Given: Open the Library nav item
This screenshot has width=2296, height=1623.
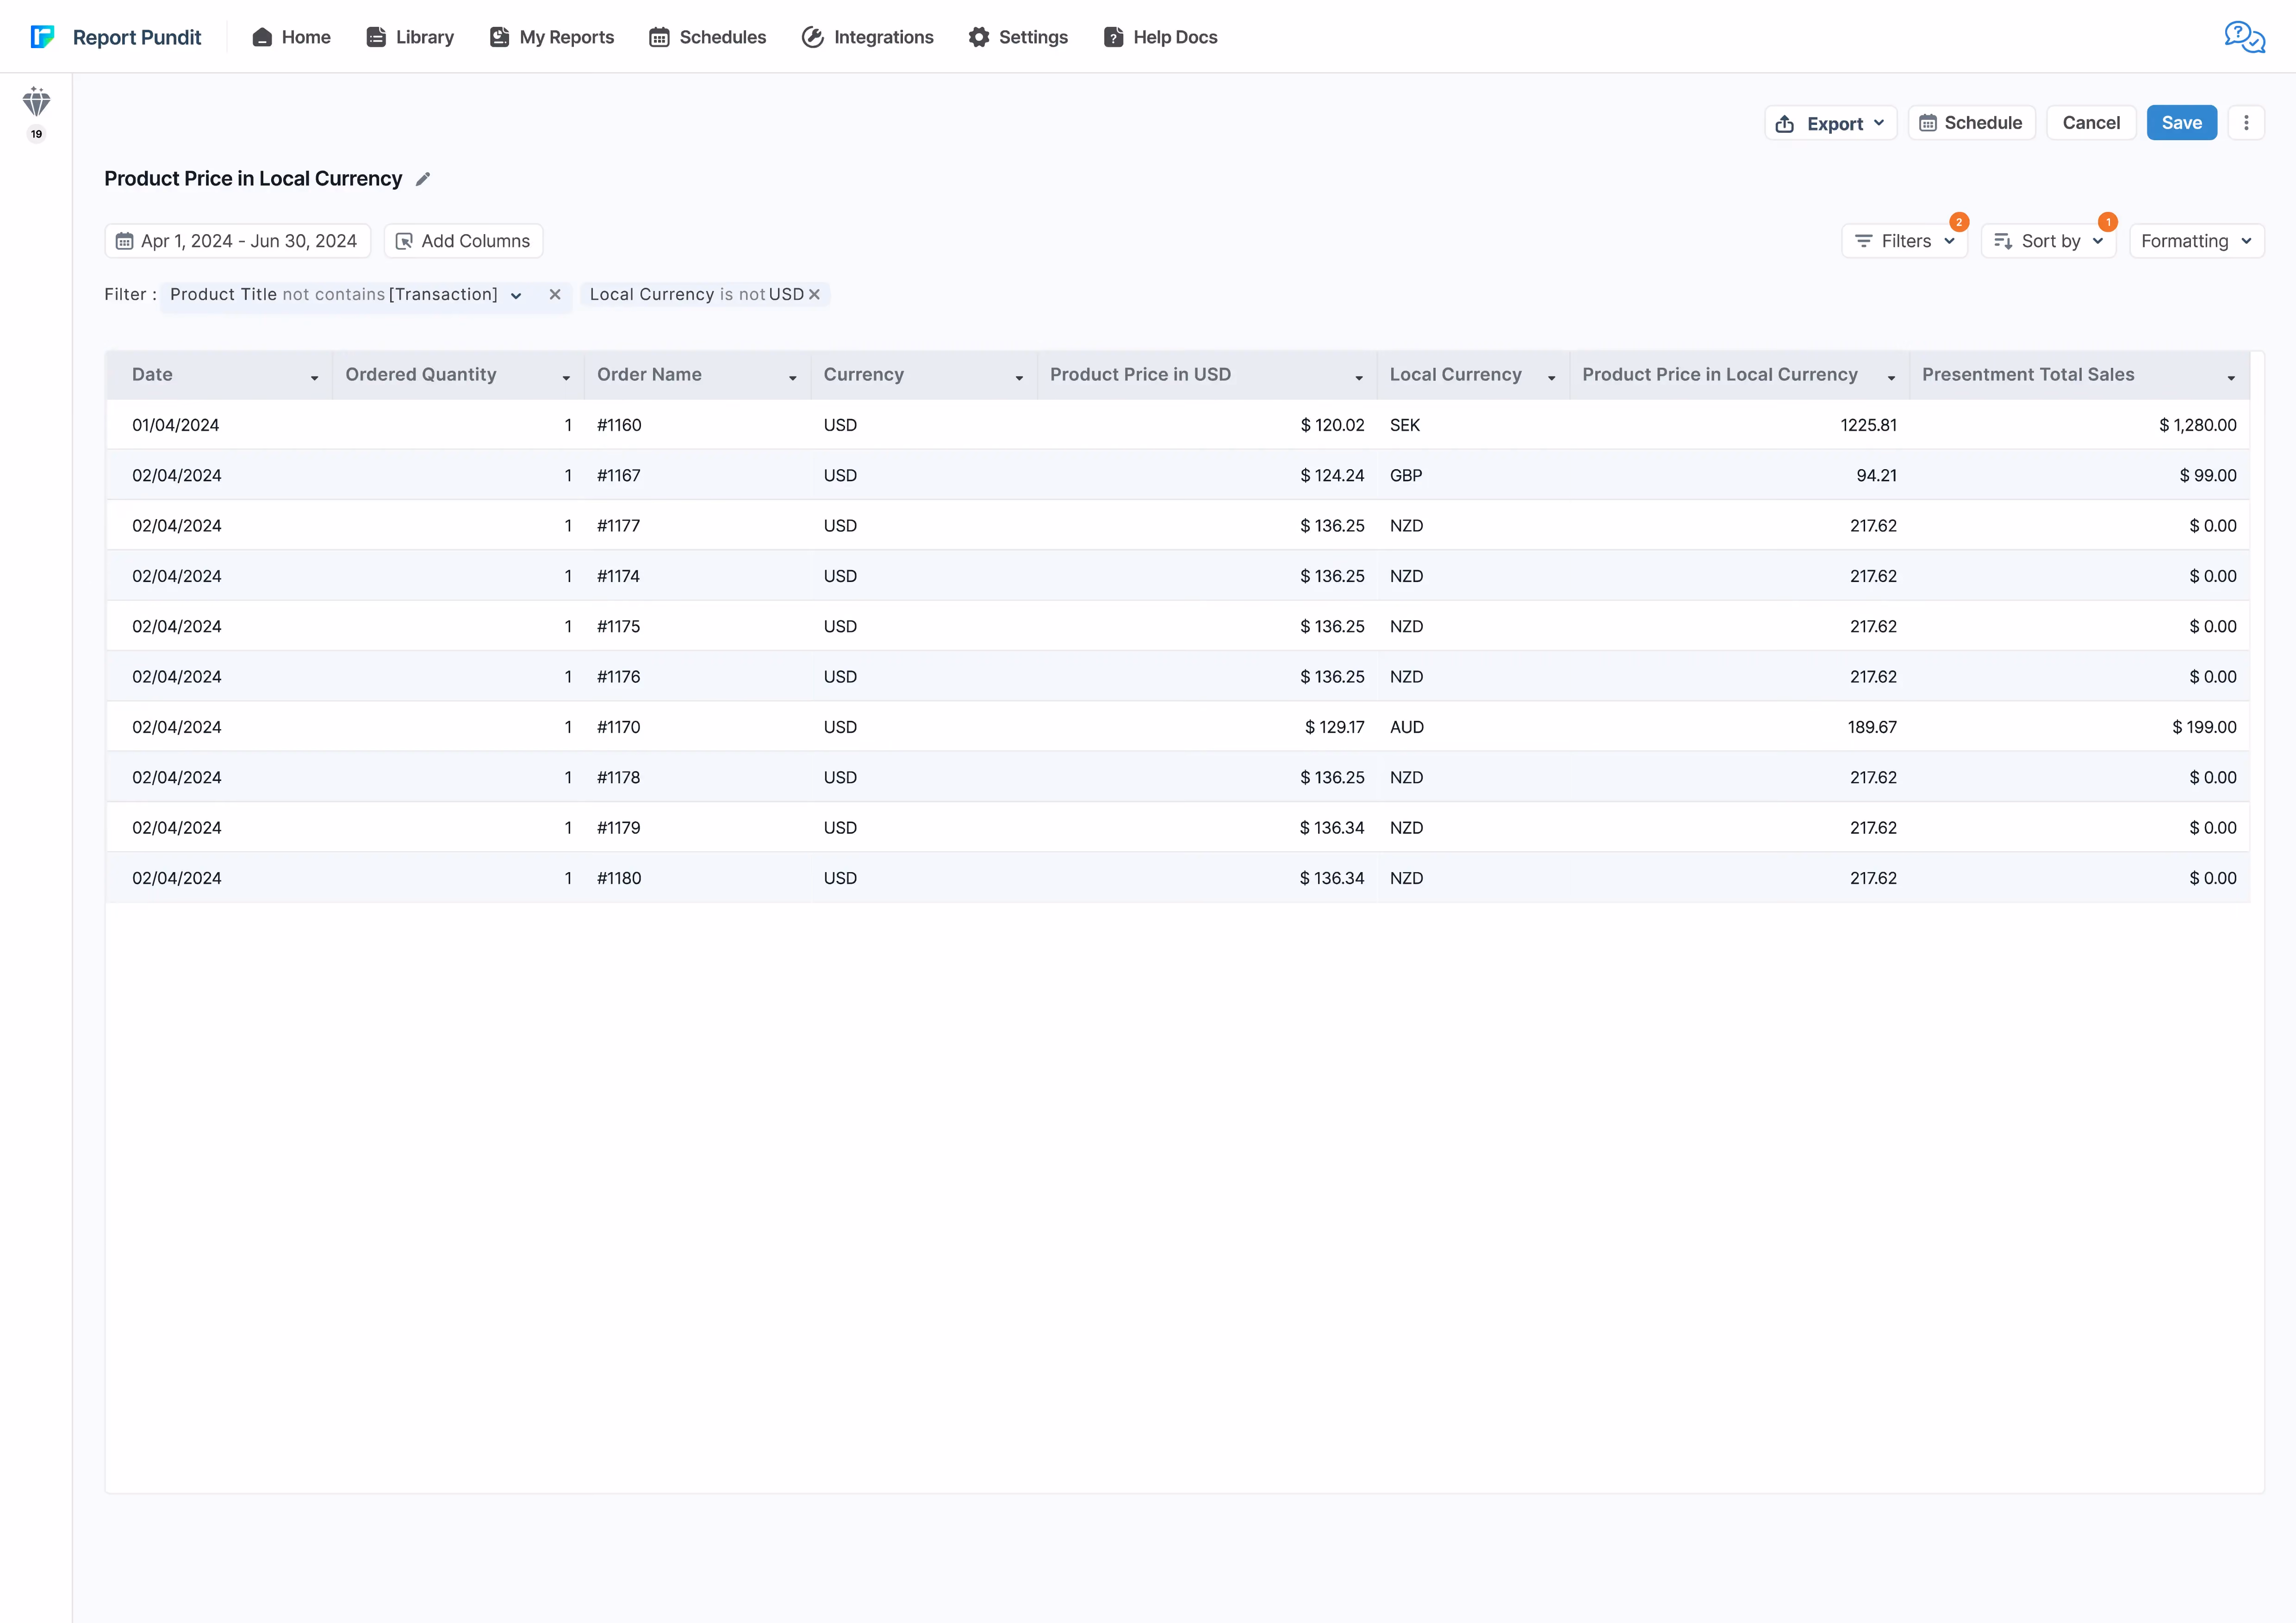Looking at the screenshot, I should [410, 37].
